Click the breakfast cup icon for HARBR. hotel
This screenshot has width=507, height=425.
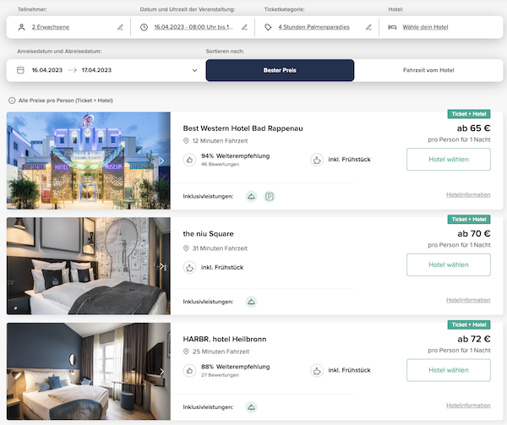pos(317,370)
